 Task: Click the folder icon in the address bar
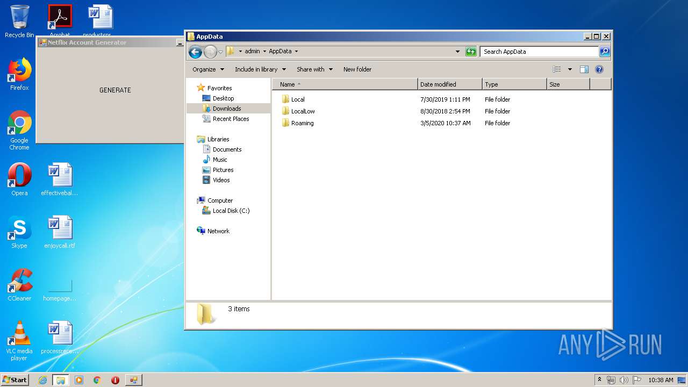point(231,51)
